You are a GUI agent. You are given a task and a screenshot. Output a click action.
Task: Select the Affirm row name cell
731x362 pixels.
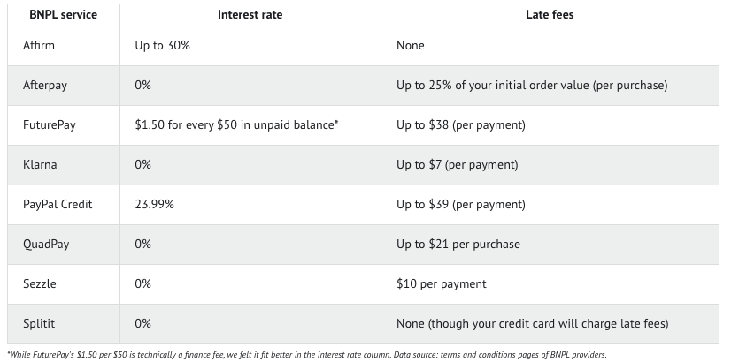(x=64, y=46)
